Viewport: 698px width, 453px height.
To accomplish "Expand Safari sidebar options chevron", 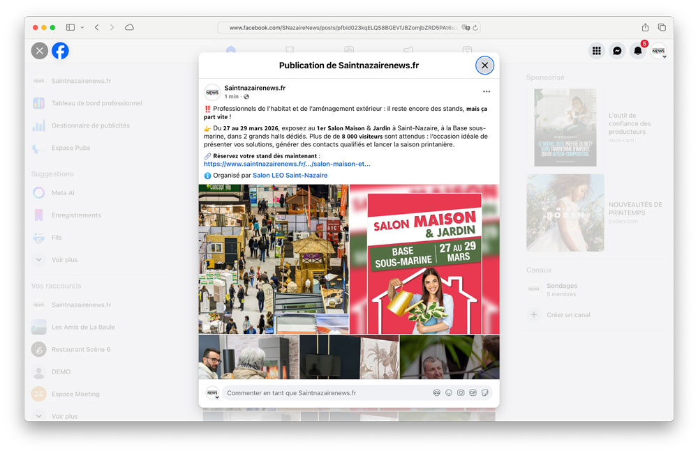I will point(82,27).
